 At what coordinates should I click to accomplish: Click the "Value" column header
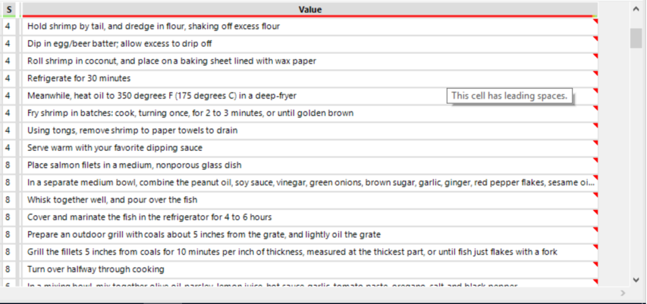310,9
